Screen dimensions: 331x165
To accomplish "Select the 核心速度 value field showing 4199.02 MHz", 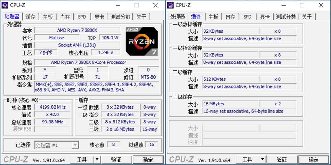I will point(52,107).
